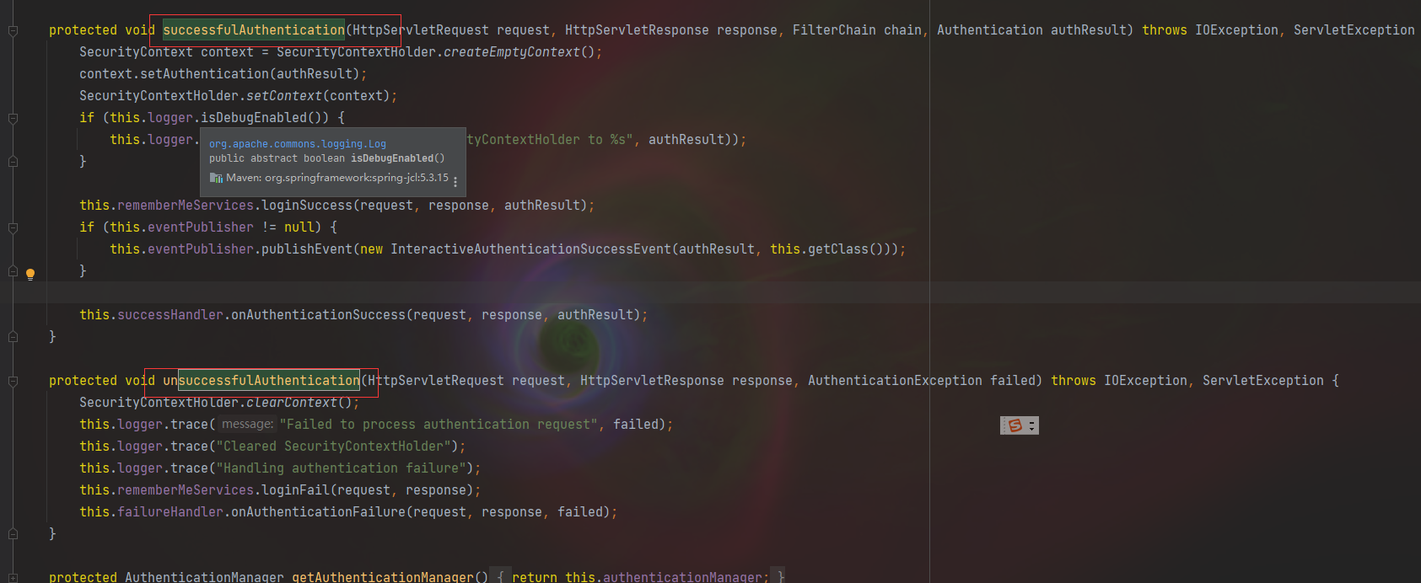Click Maven: org.springframework:spring-jcl:5.3.15 text
Screen dimensions: 1421x583
pos(337,178)
